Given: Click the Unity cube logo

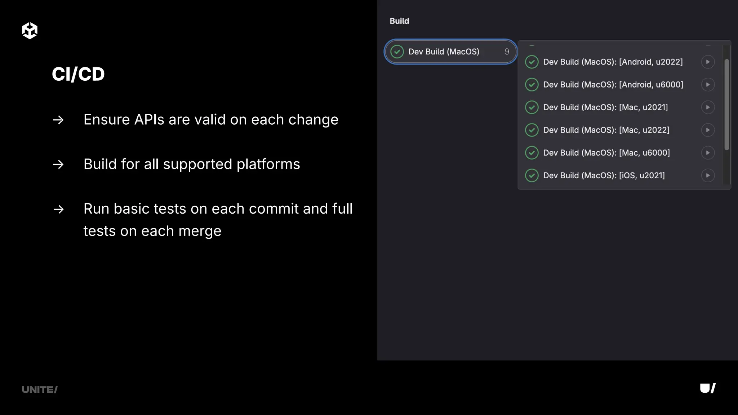Looking at the screenshot, I should (x=30, y=31).
